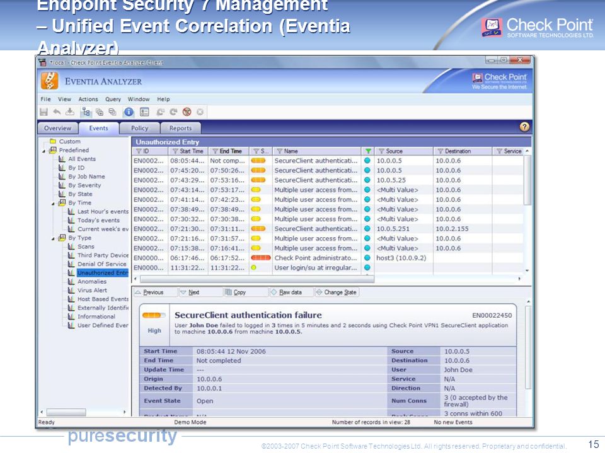Open the View menu
The image size is (605, 453).
pyautogui.click(x=64, y=99)
